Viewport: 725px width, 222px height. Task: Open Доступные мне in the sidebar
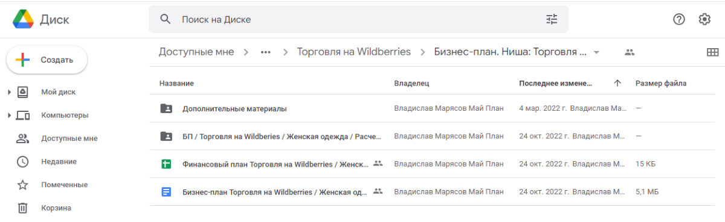69,138
